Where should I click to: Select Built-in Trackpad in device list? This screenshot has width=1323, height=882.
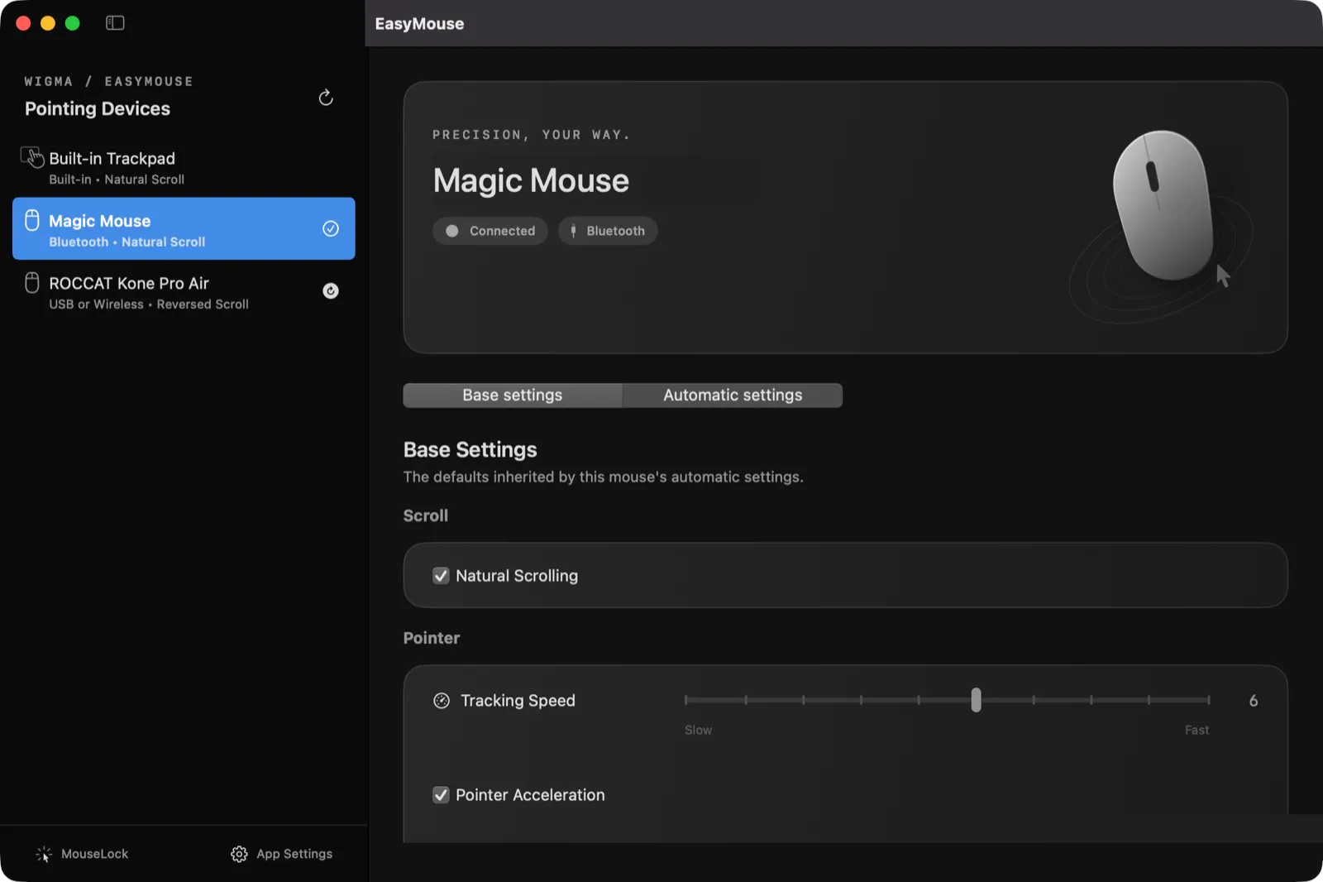point(184,166)
